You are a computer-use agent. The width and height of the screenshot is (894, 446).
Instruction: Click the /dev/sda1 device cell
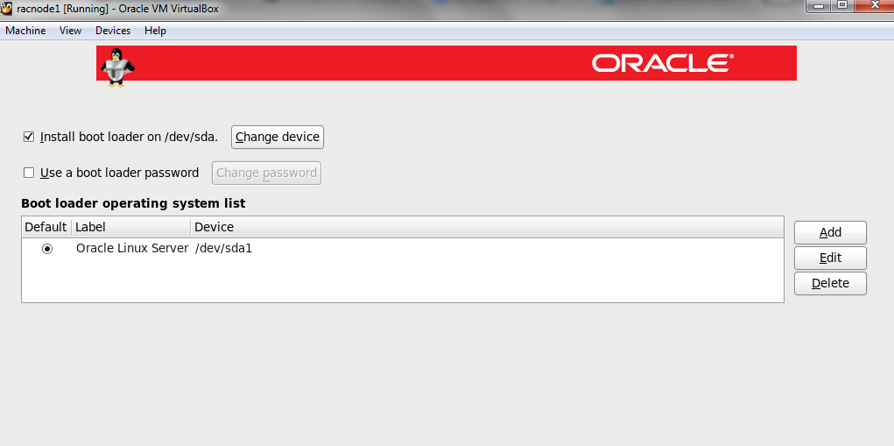click(x=223, y=249)
